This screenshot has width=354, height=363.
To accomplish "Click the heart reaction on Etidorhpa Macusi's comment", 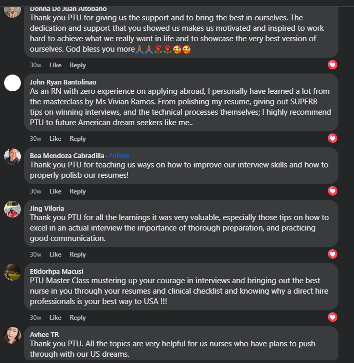I will click(333, 317).
